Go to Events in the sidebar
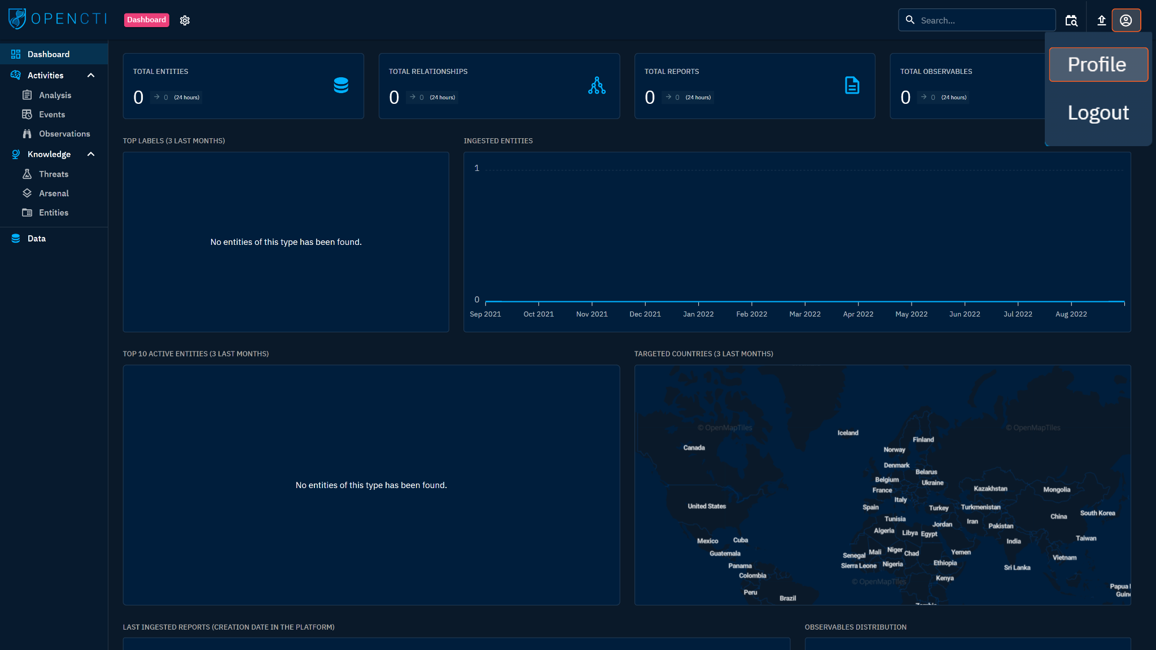 pos(52,115)
